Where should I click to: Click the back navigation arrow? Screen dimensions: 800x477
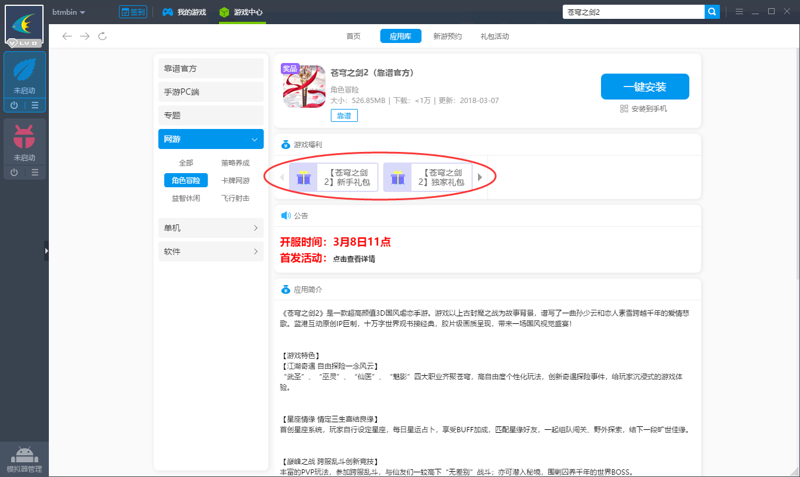coord(67,36)
